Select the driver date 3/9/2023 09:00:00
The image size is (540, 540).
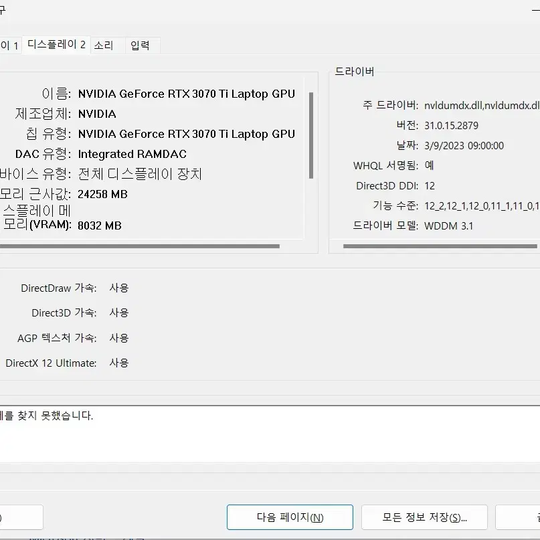464,146
